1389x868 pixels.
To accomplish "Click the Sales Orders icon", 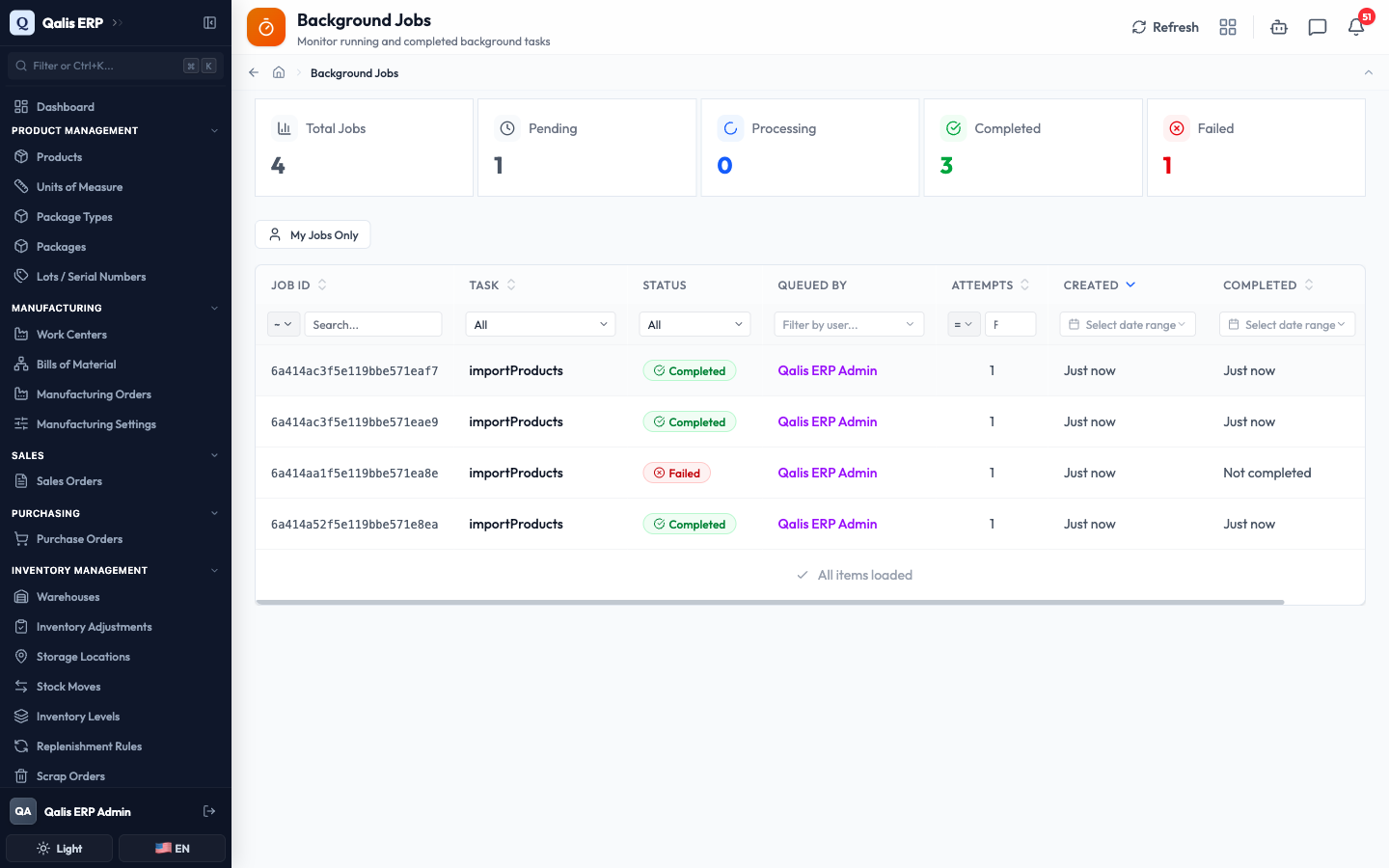I will pos(21,481).
